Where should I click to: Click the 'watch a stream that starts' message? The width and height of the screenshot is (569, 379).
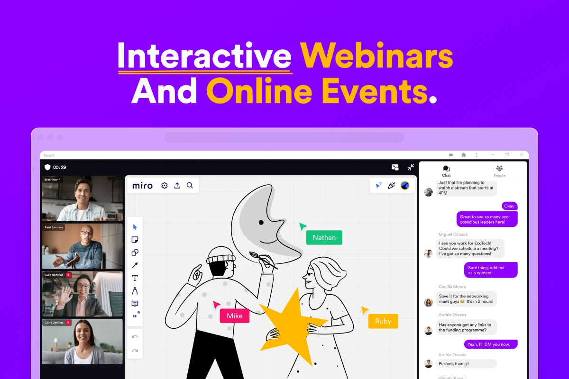click(x=466, y=188)
